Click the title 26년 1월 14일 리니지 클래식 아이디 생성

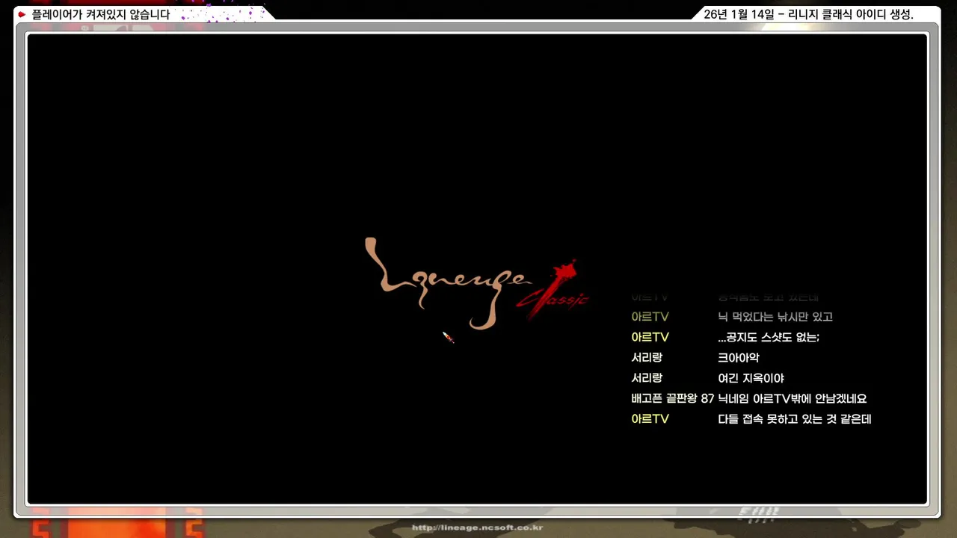pyautogui.click(x=809, y=14)
